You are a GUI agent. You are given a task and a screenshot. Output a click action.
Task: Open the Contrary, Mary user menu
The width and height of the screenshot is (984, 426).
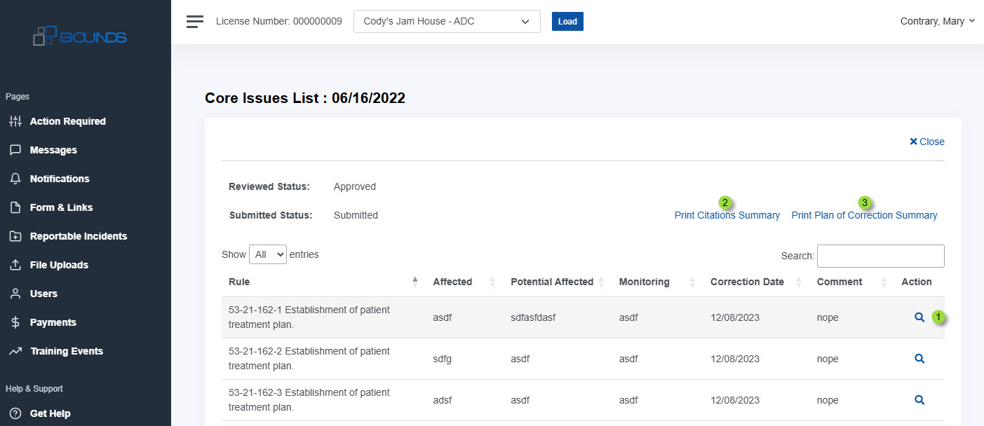[937, 21]
